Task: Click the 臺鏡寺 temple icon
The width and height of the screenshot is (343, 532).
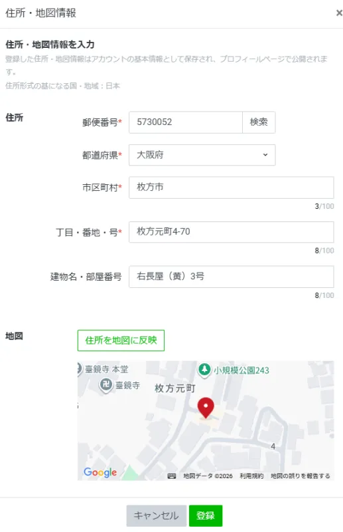Action: (105, 385)
